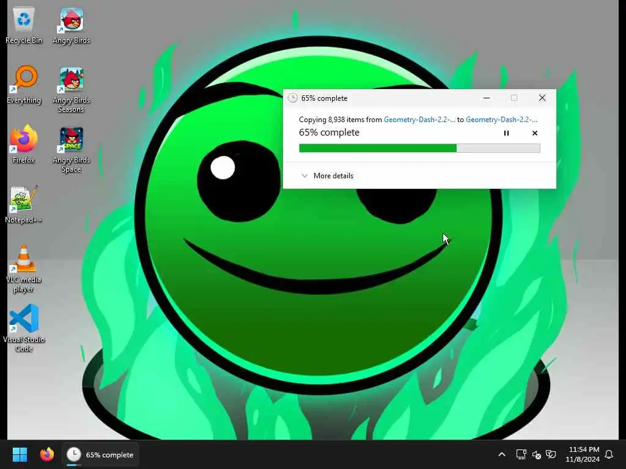Expand More details in copy dialog

coord(328,176)
